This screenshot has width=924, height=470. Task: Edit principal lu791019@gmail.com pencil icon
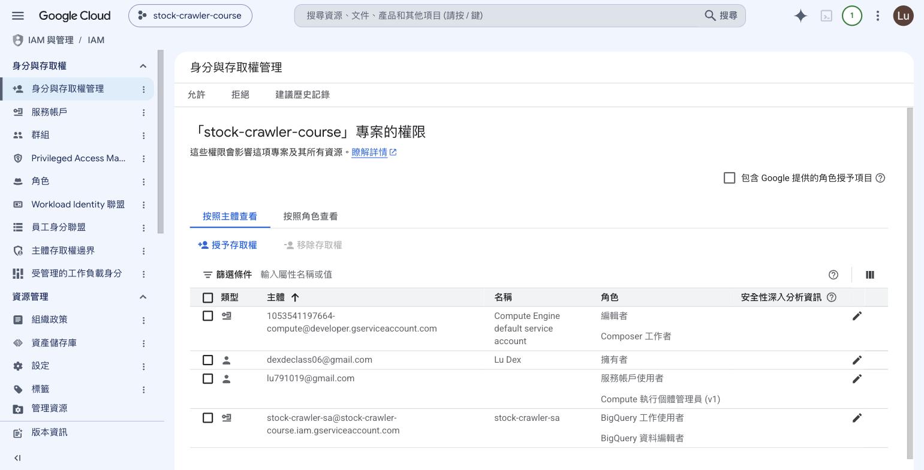tap(857, 379)
